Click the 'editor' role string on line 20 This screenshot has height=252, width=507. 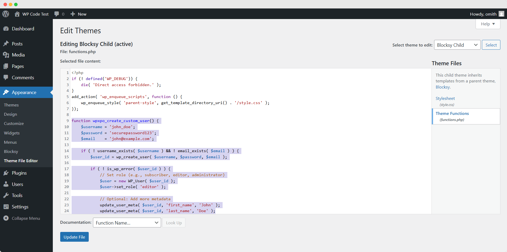pyautogui.click(x=149, y=187)
